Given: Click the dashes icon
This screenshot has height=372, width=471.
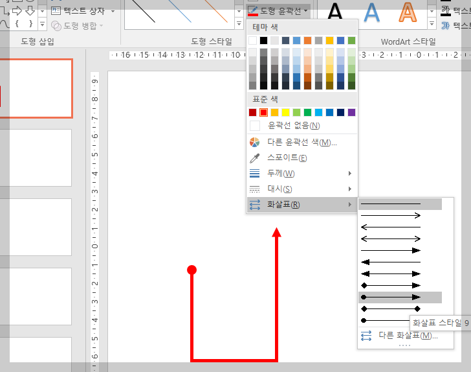Looking at the screenshot, I should (254, 189).
